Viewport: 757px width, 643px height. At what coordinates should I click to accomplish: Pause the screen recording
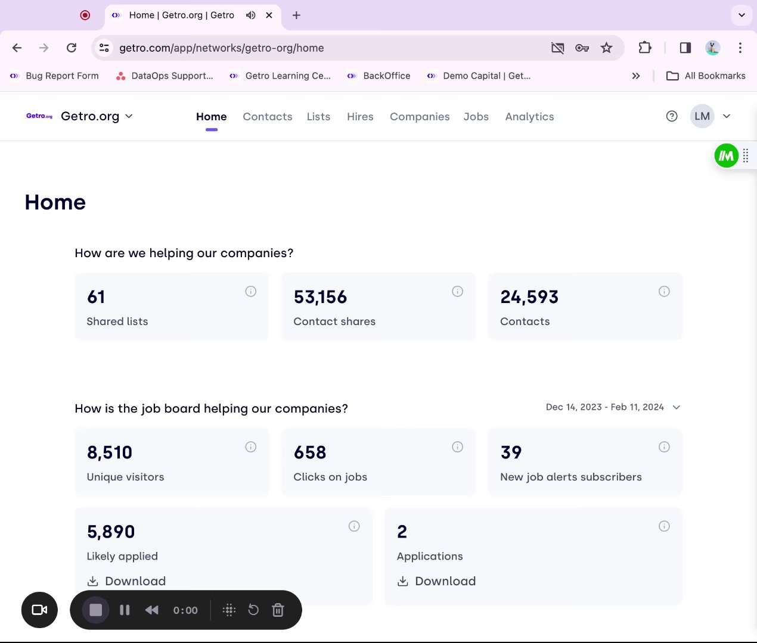(x=125, y=610)
